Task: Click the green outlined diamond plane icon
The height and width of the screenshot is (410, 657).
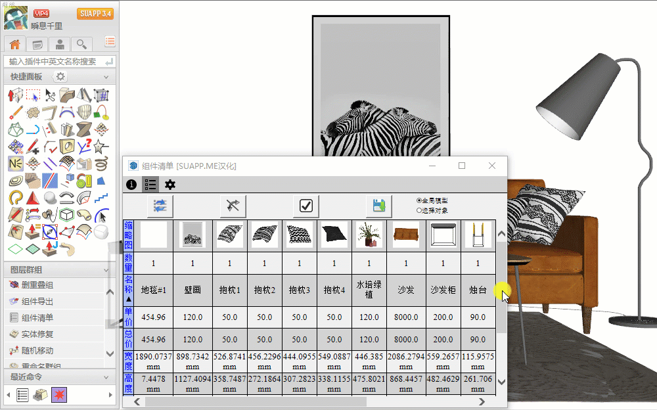Action: pos(16,249)
